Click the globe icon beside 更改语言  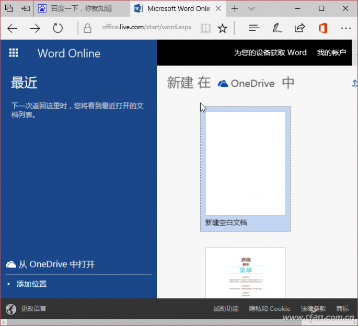tap(11, 309)
